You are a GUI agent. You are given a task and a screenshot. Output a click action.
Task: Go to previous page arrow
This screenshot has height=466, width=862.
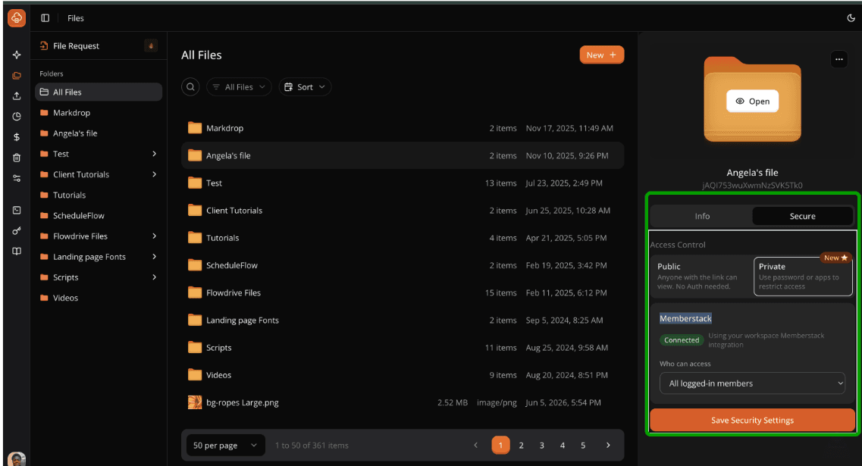pos(475,445)
